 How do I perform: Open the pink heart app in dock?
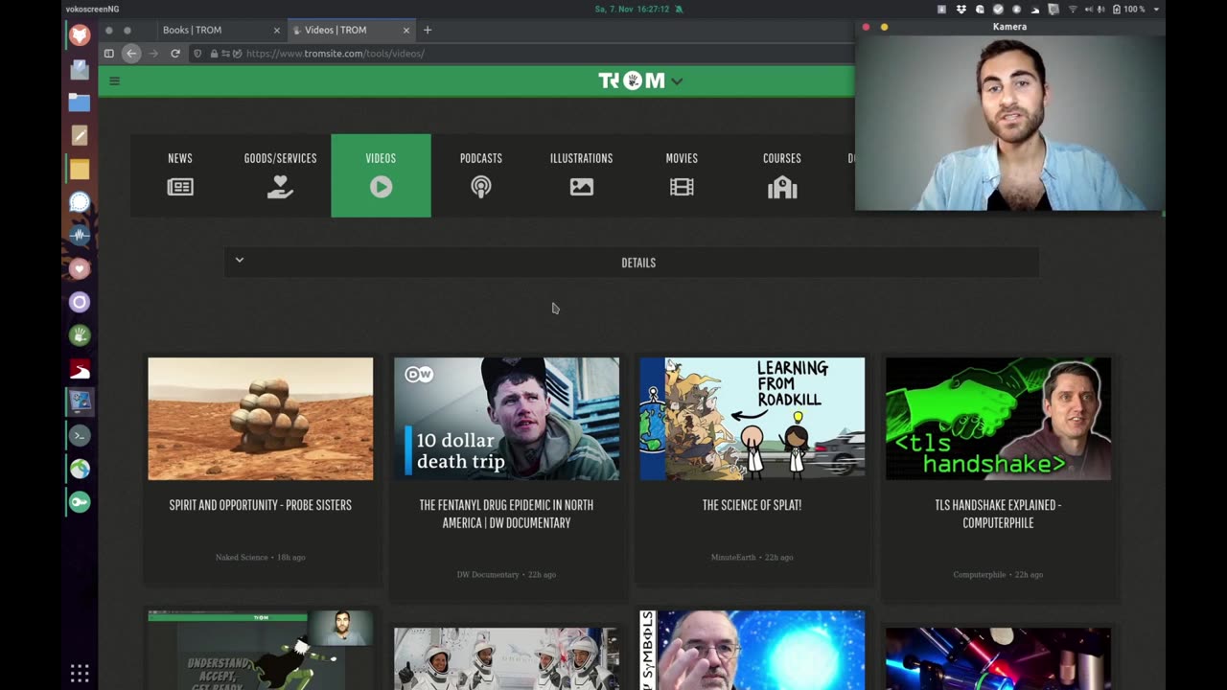pos(80,269)
